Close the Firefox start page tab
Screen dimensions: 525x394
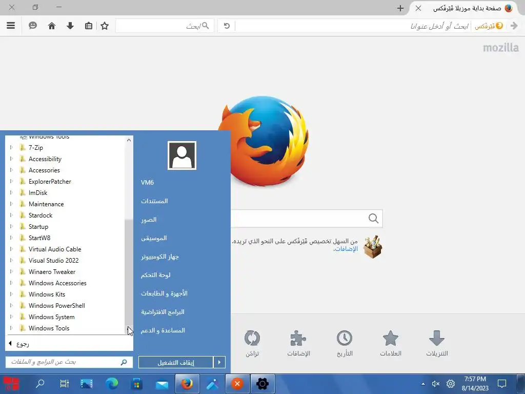[x=418, y=8]
